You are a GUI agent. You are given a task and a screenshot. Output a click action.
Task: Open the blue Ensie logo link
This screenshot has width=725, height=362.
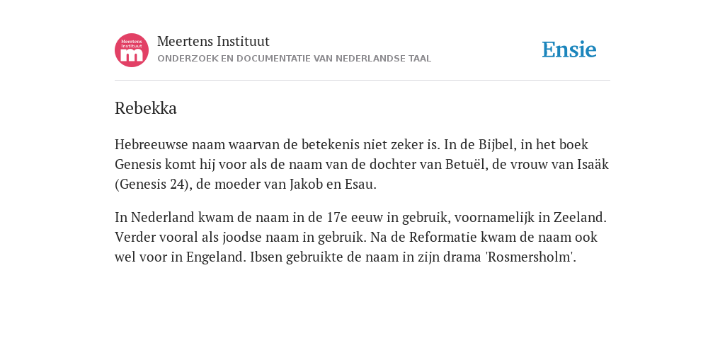(569, 49)
